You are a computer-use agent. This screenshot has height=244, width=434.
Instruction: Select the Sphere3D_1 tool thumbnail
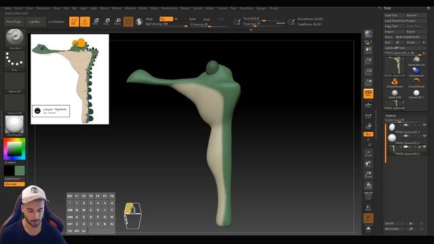pyautogui.click(x=416, y=94)
